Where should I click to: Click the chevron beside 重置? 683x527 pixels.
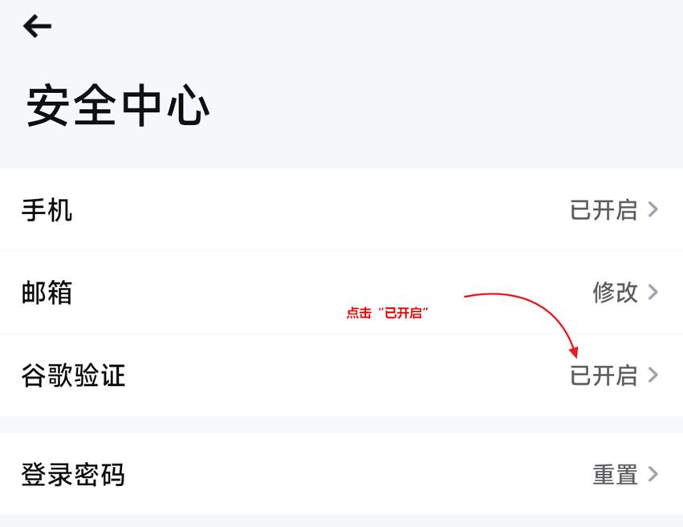[x=653, y=474]
